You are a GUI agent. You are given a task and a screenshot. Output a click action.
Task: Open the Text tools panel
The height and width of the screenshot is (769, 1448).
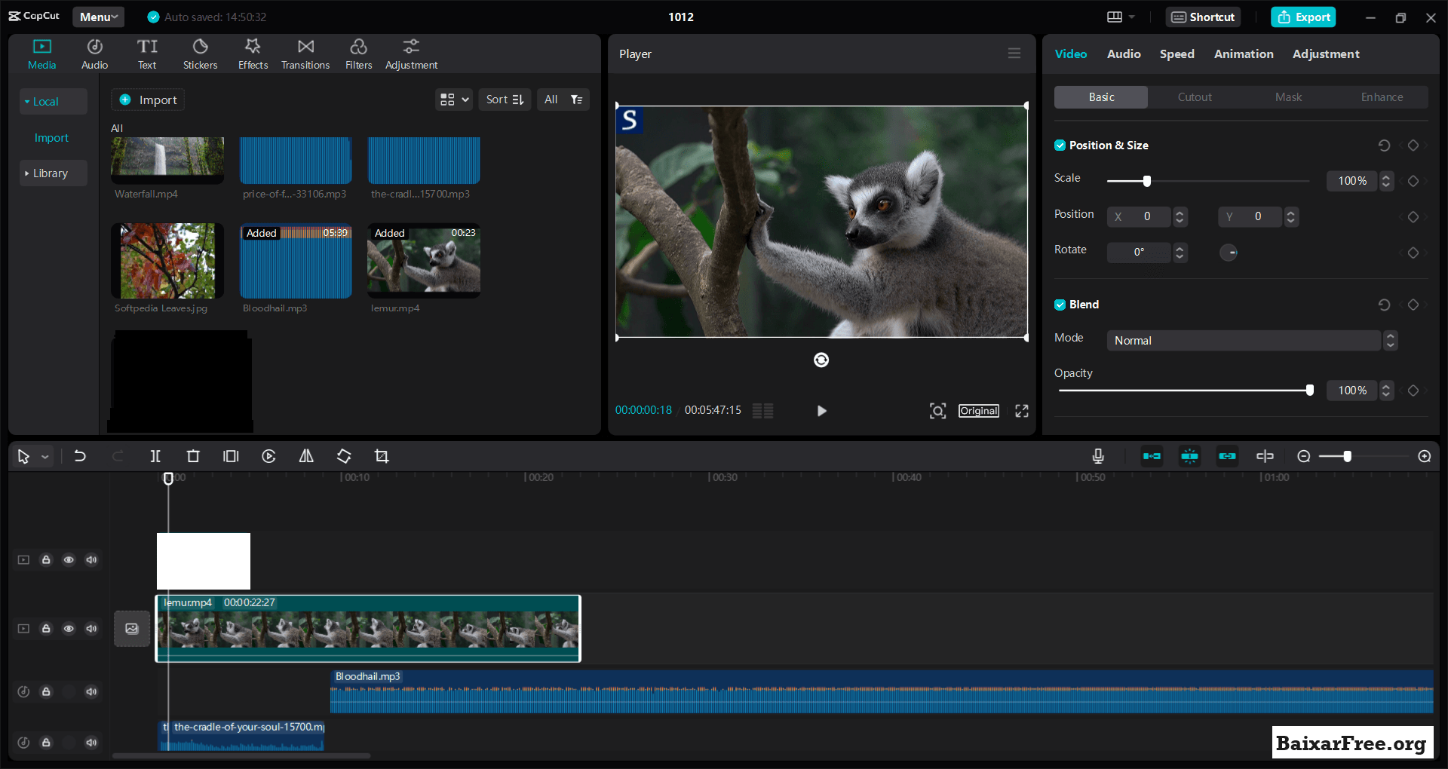click(x=147, y=54)
